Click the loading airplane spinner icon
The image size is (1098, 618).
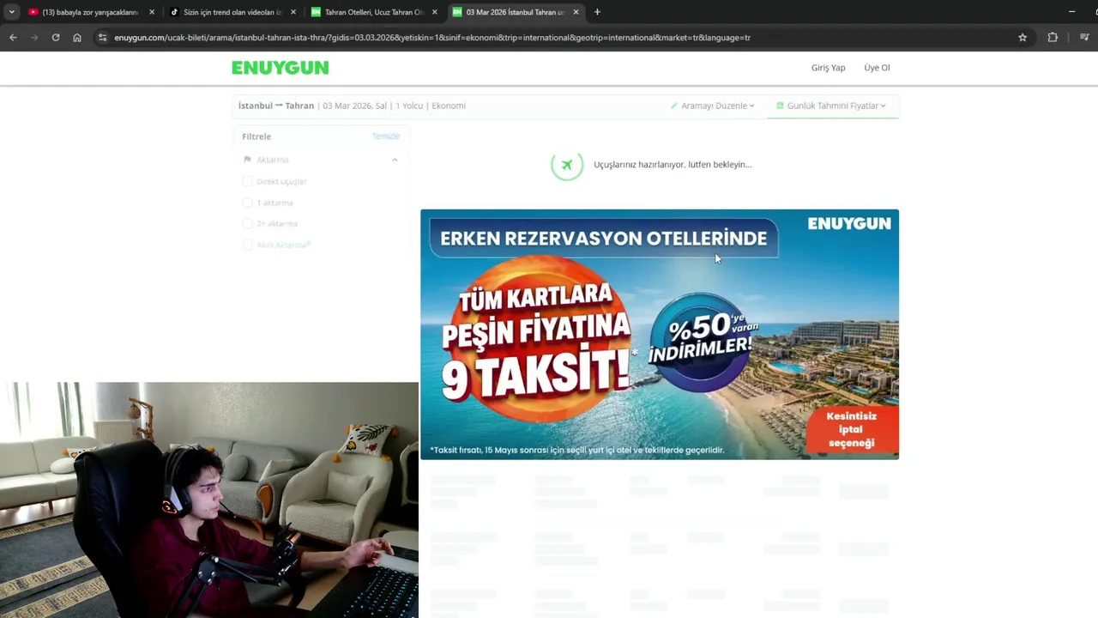coord(567,164)
